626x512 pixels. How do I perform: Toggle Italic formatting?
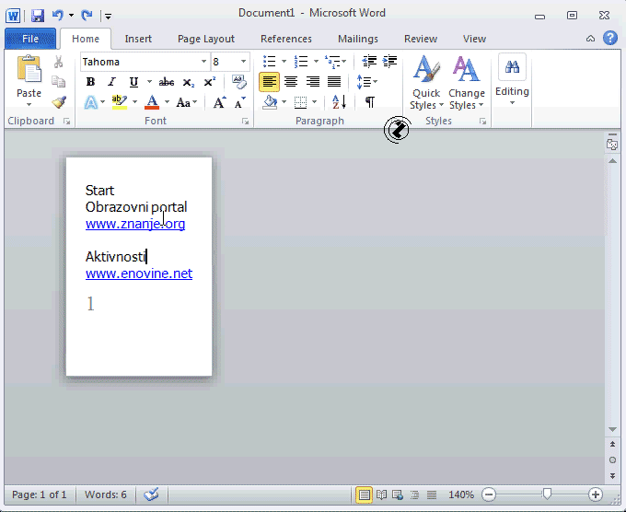coord(112,82)
